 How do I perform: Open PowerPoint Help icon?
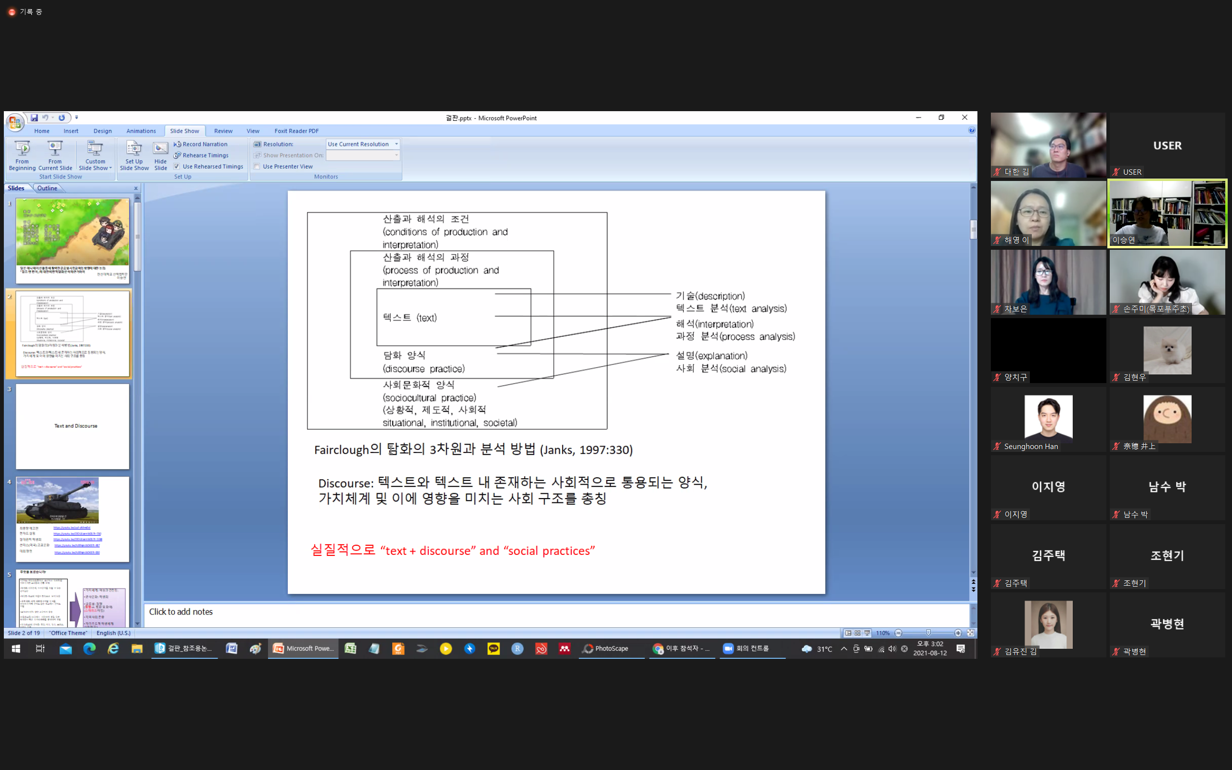pos(972,130)
